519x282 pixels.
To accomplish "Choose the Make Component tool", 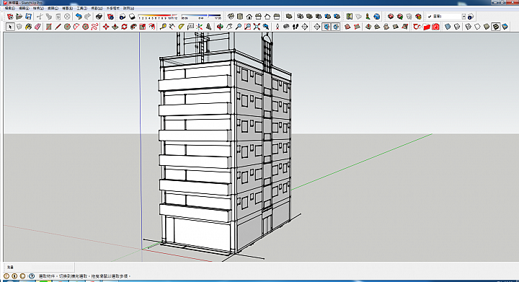I will pos(19,27).
